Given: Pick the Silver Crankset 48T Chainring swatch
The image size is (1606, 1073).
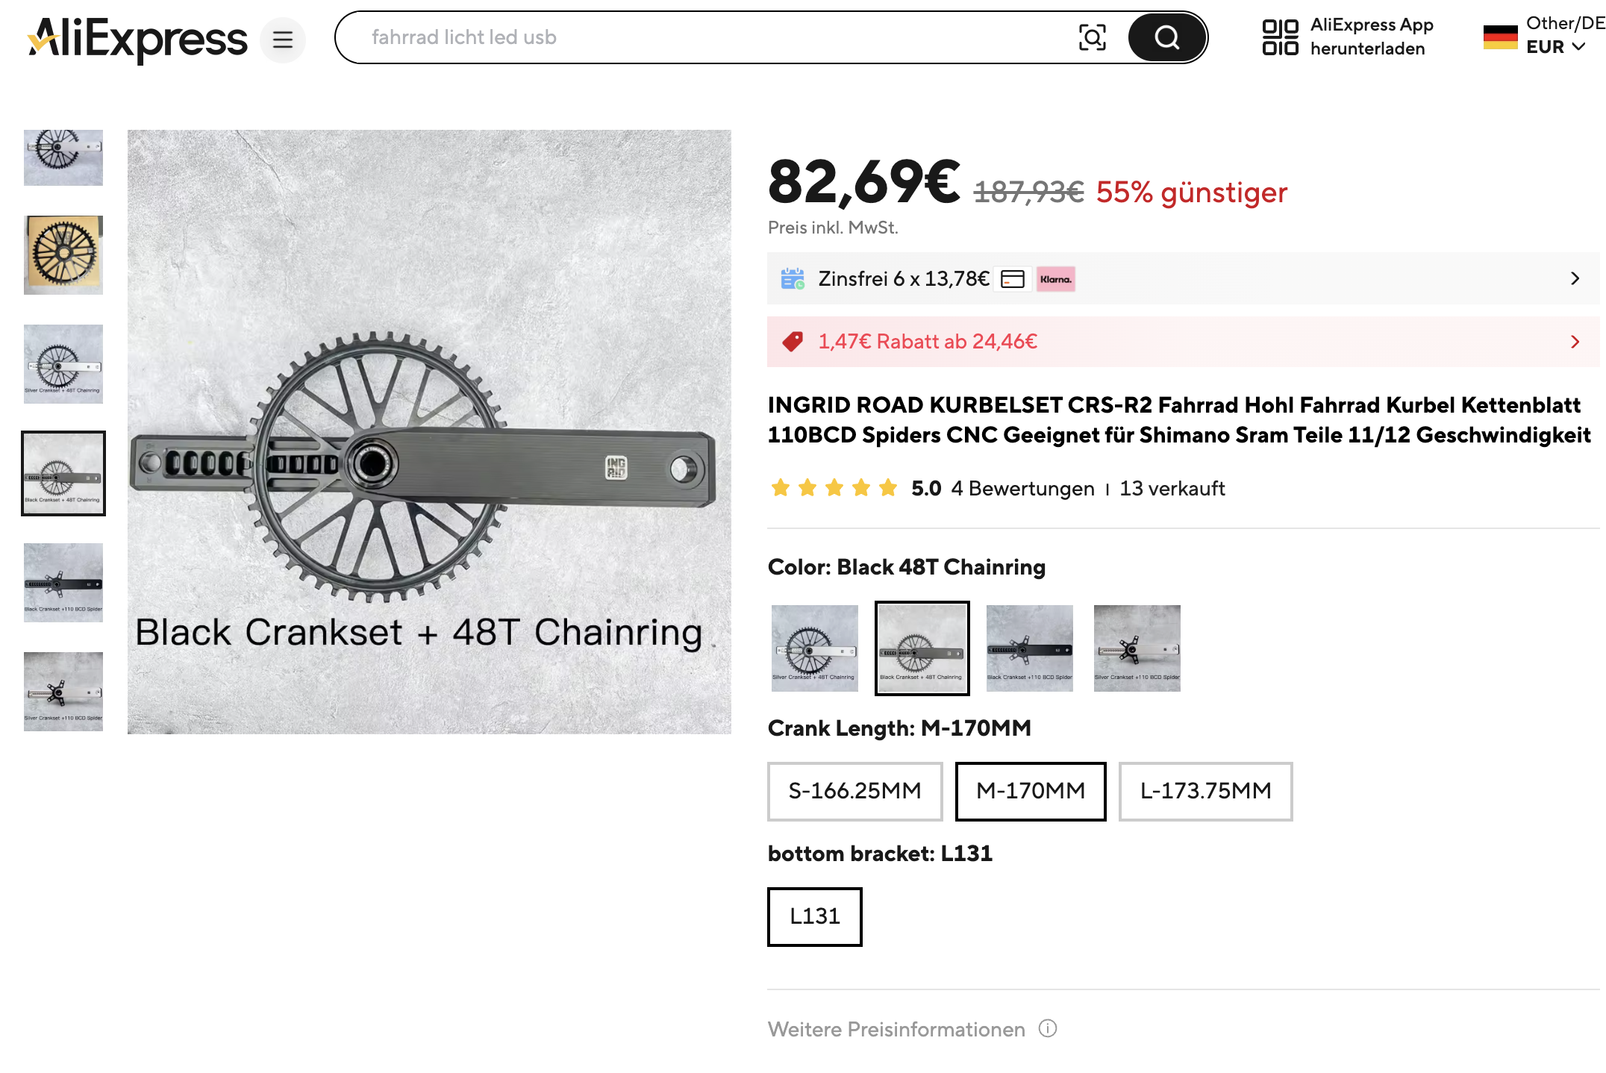Looking at the screenshot, I should point(814,648).
